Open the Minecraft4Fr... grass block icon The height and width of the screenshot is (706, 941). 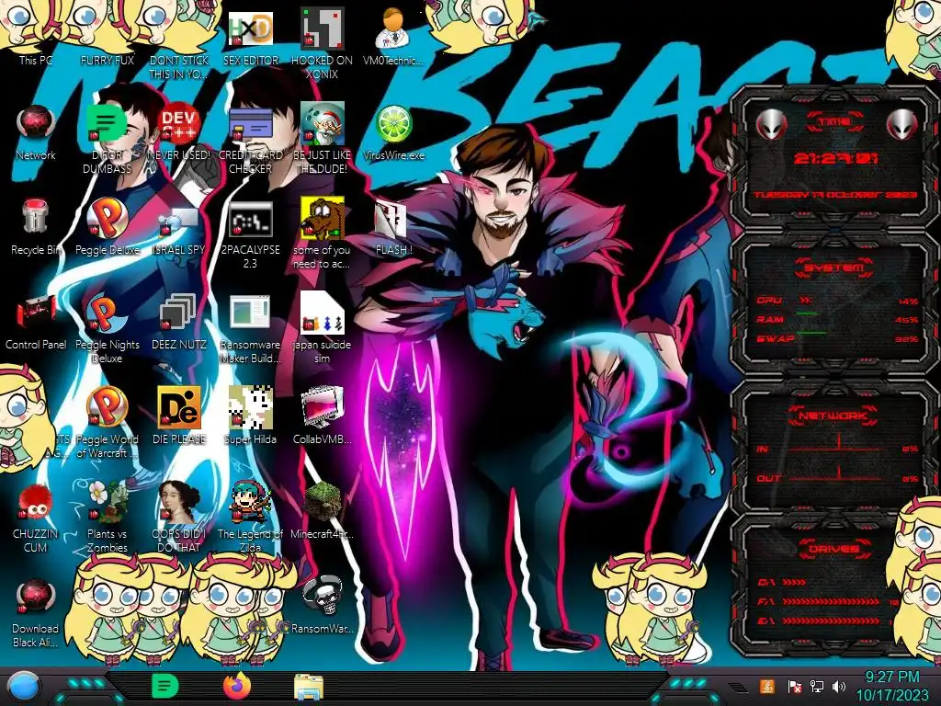click(x=323, y=502)
